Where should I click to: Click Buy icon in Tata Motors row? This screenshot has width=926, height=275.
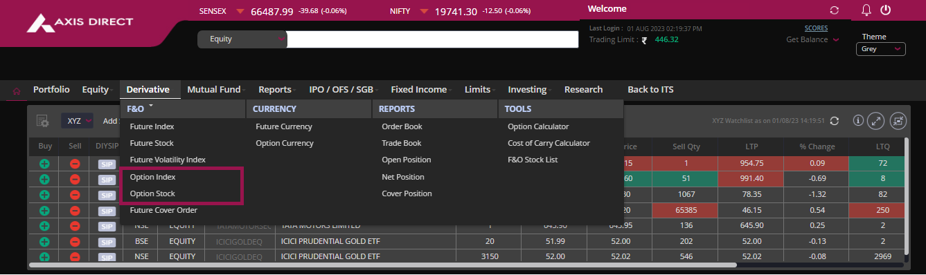[x=45, y=226]
